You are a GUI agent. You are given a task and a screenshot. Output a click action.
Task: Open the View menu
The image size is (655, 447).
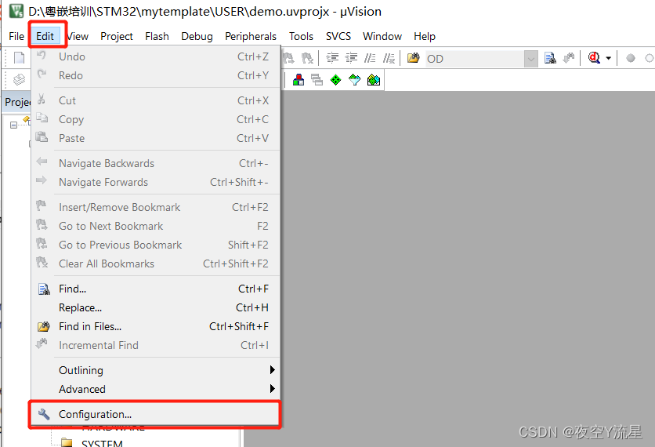78,36
